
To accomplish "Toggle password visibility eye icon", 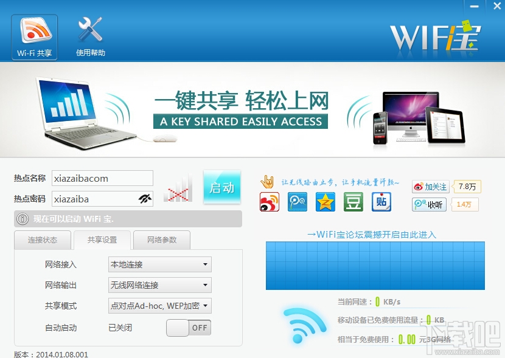I will pyautogui.click(x=145, y=199).
